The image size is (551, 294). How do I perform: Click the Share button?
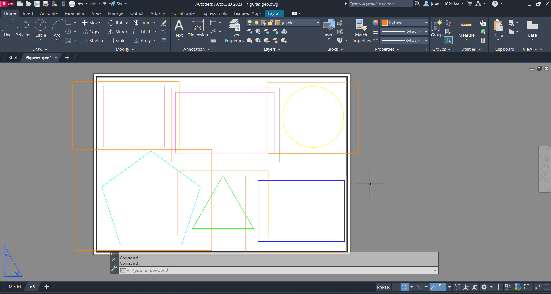pos(118,4)
